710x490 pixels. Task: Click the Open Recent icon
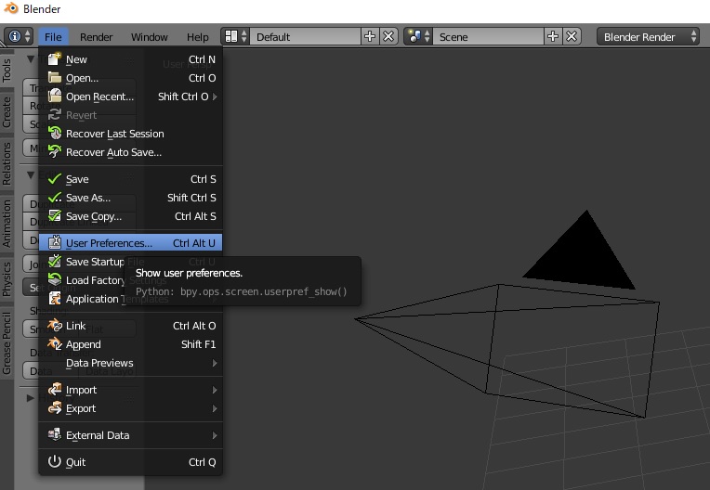click(x=54, y=97)
